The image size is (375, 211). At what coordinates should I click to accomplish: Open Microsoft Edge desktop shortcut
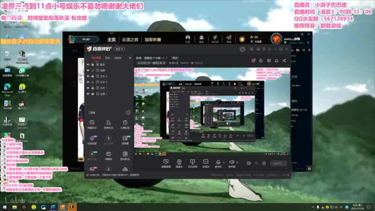[x=7, y=90]
